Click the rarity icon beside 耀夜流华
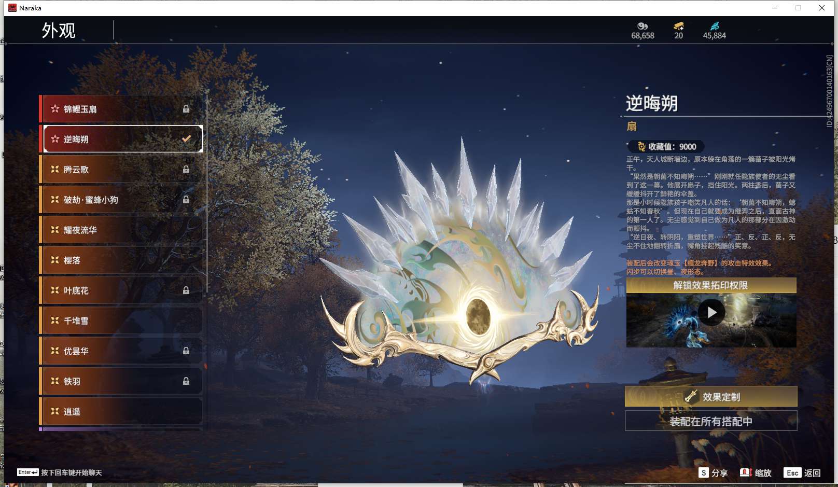This screenshot has width=838, height=487. (55, 229)
